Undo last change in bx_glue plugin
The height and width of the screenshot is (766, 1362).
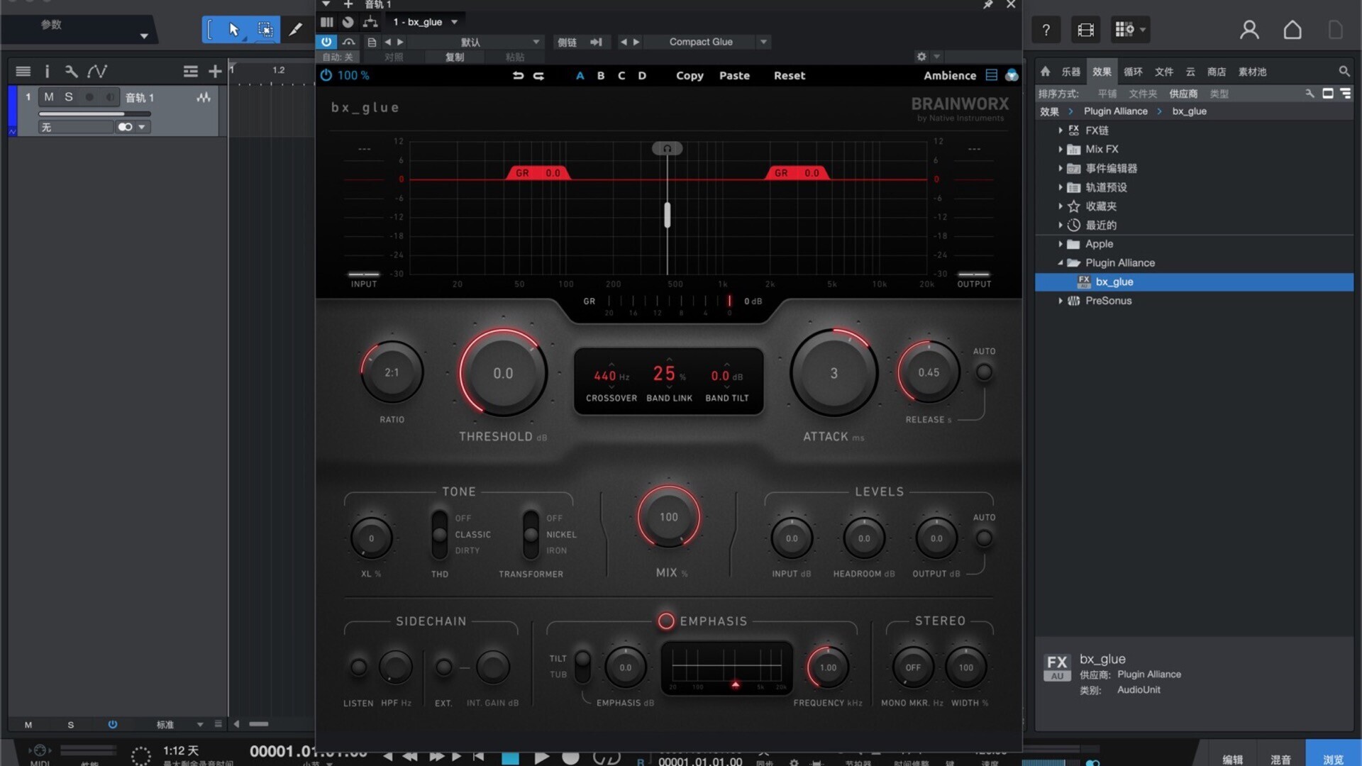[x=519, y=75]
